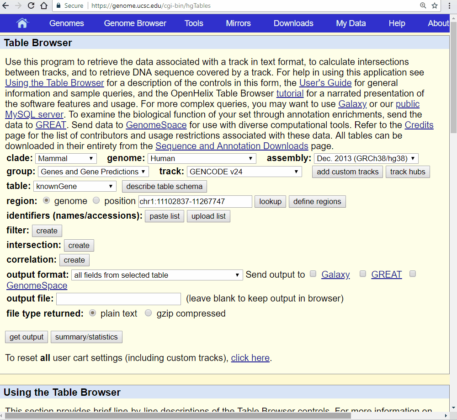This screenshot has width=457, height=420.
Task: Click the vertical page scrollbar
Action: point(453,183)
